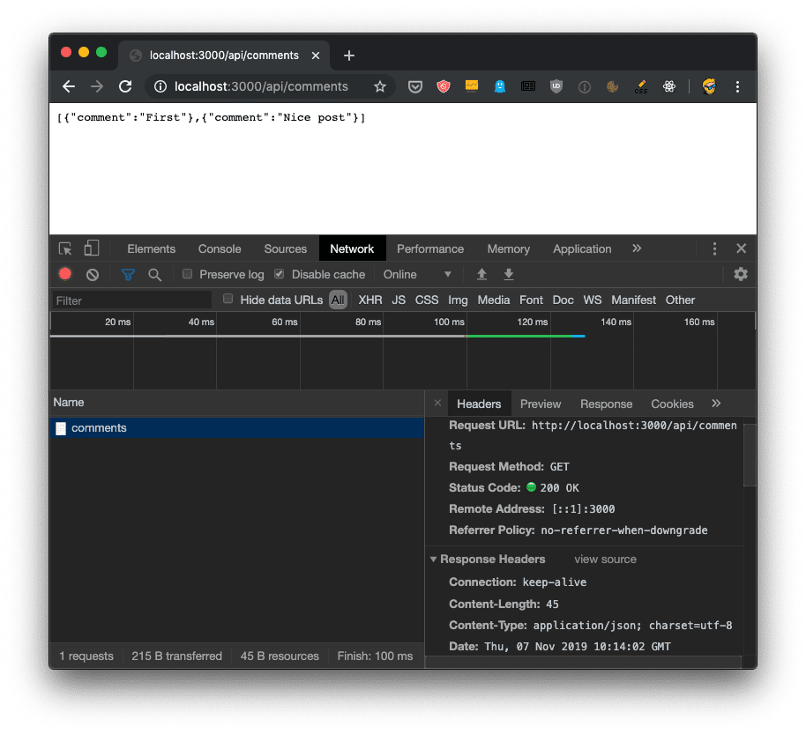Stop recording network log

[x=63, y=274]
